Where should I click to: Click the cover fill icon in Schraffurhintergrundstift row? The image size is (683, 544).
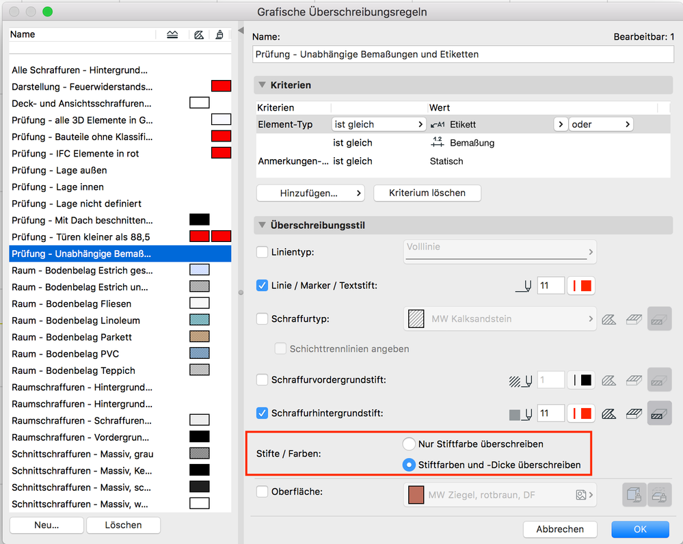[x=633, y=413]
